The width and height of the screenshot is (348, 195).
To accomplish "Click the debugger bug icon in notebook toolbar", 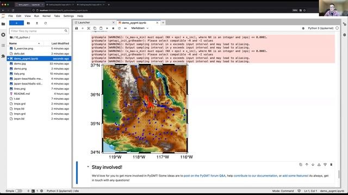I will tap(303, 28).
